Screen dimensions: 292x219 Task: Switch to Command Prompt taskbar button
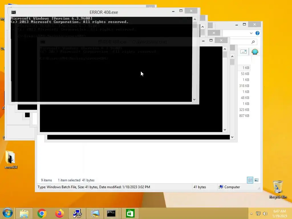pyautogui.click(x=111, y=213)
